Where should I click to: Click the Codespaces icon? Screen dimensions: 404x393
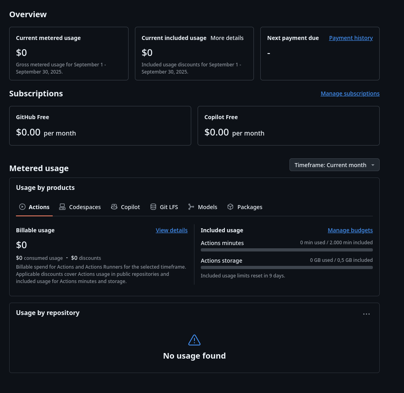[62, 207]
